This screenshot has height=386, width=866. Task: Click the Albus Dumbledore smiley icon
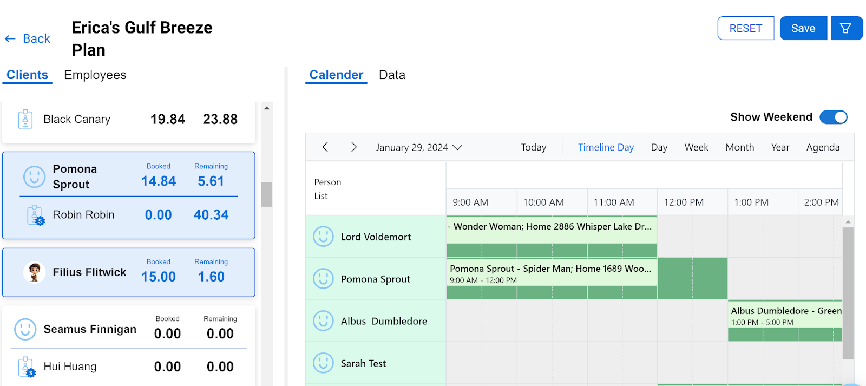click(x=323, y=321)
